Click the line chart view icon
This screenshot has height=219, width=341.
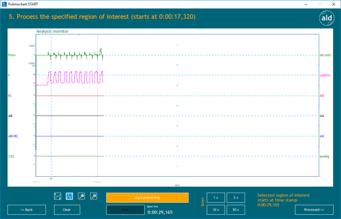pyautogui.click(x=58, y=197)
